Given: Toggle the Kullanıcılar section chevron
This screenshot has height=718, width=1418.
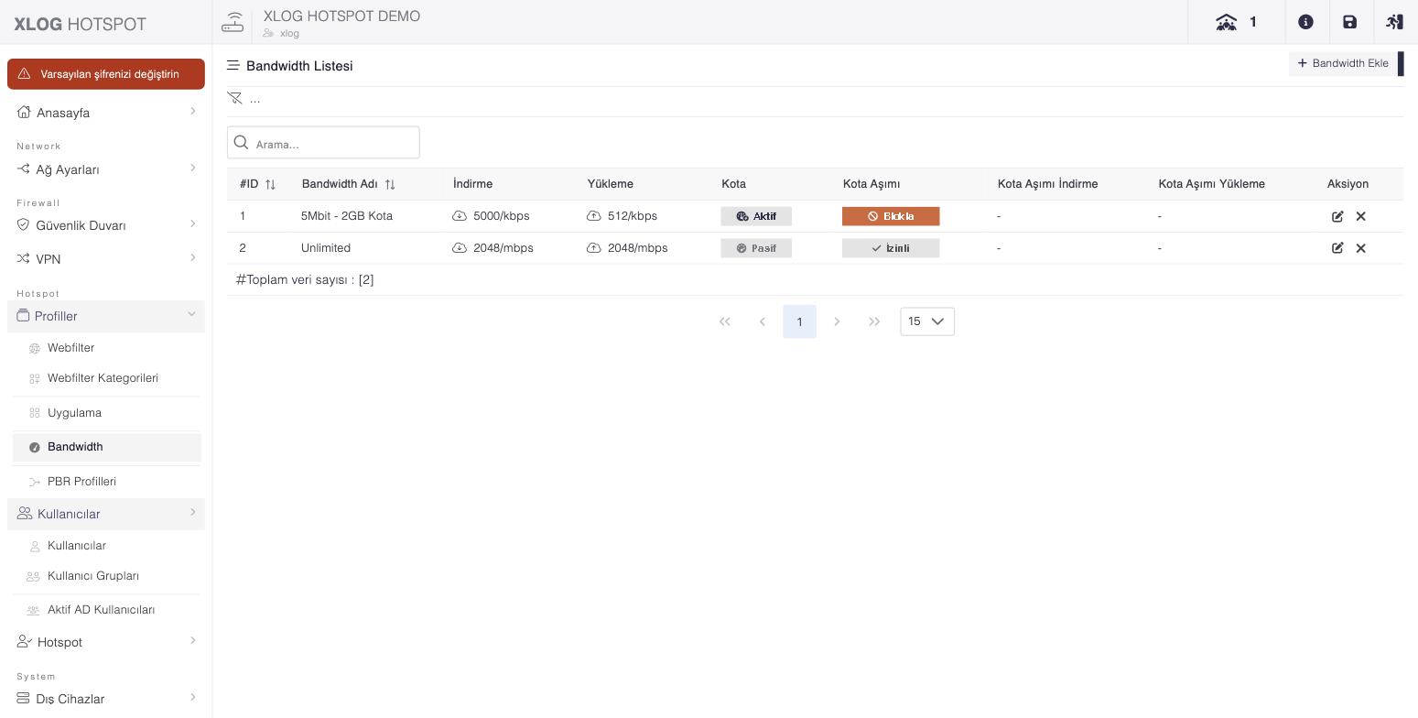Looking at the screenshot, I should coord(192,513).
